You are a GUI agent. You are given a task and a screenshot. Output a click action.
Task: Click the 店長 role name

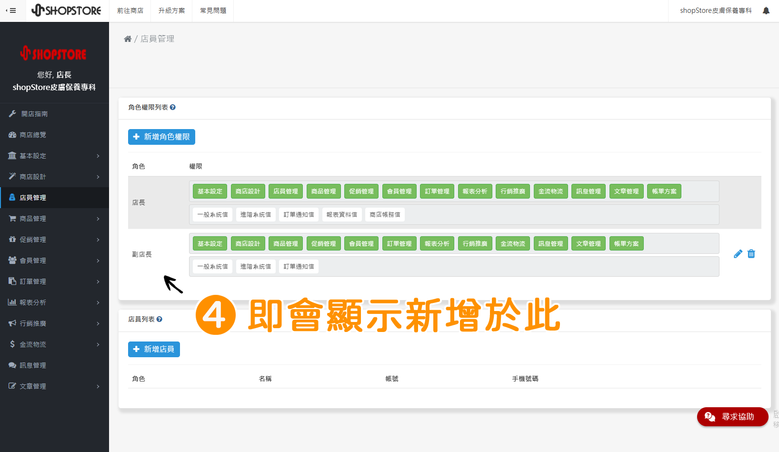139,202
